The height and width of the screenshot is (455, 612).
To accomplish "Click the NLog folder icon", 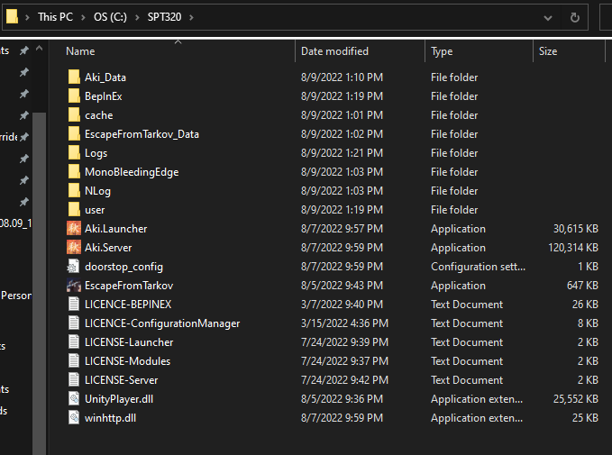I will point(74,190).
